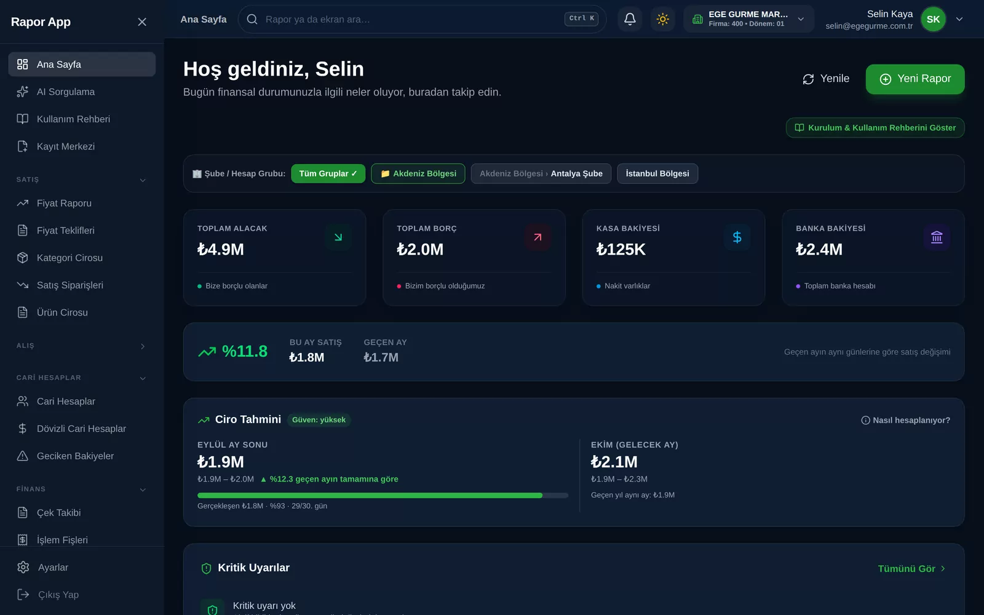Open the EGE GURME company dropdown
The image size is (984, 615).
pyautogui.click(x=748, y=19)
